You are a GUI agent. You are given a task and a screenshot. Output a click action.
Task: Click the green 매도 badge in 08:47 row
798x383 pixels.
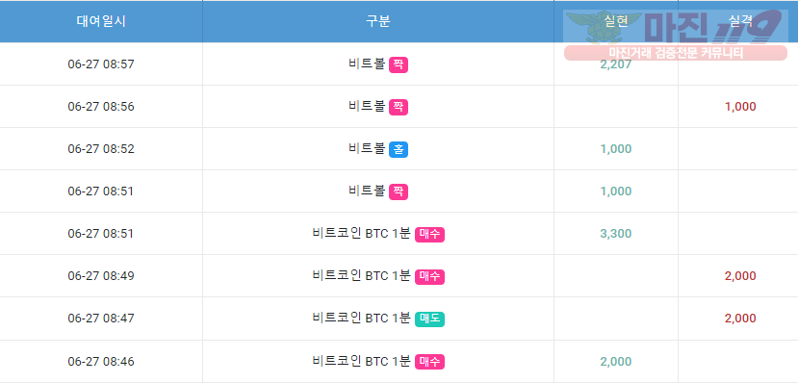(429, 319)
